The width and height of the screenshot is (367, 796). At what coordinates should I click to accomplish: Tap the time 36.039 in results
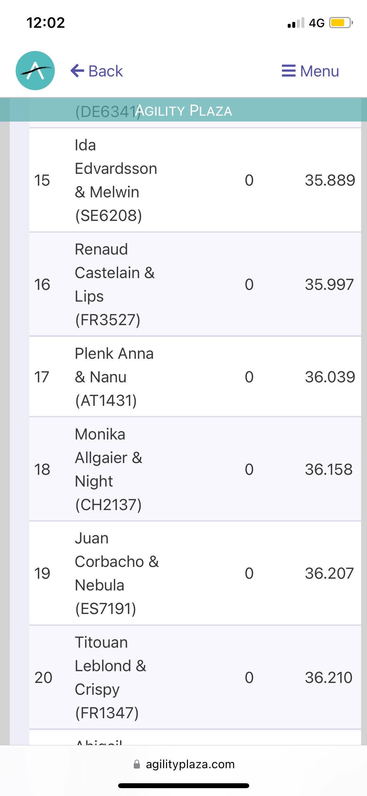point(329,377)
